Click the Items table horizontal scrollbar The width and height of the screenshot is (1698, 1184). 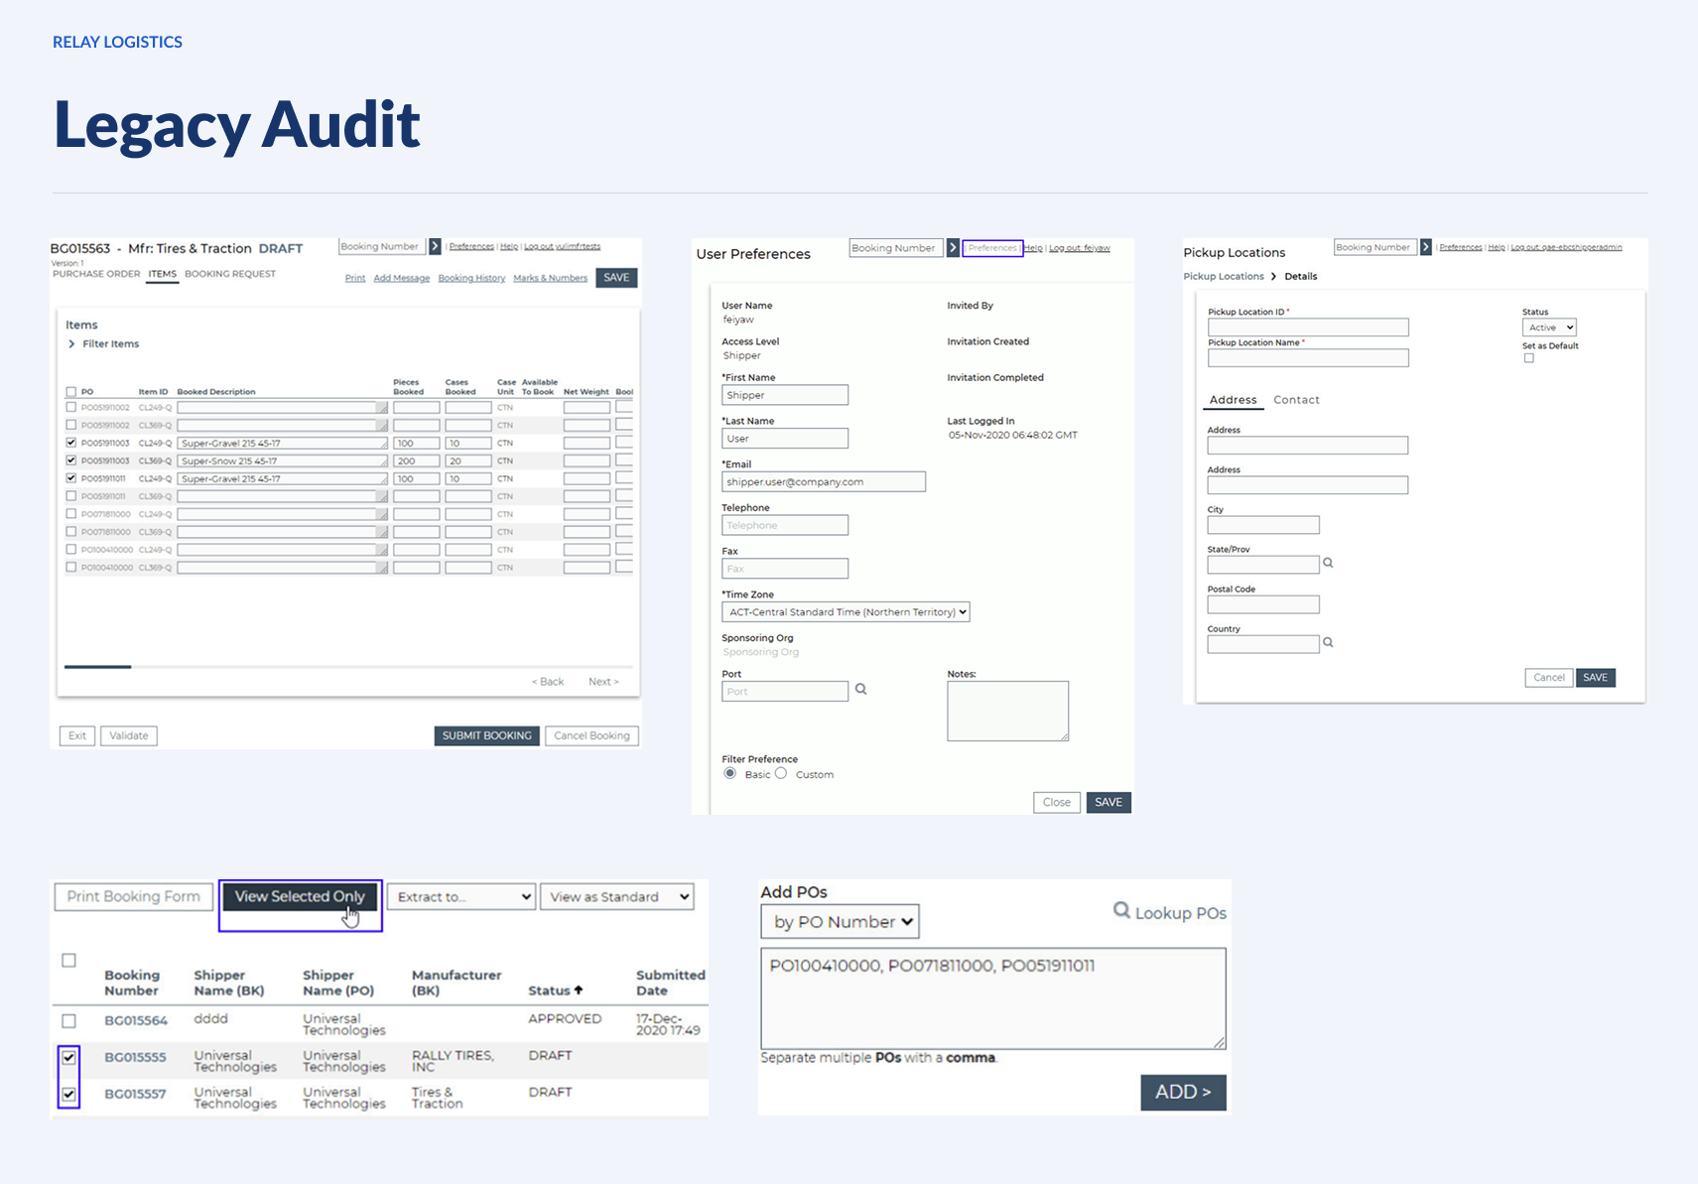point(97,667)
